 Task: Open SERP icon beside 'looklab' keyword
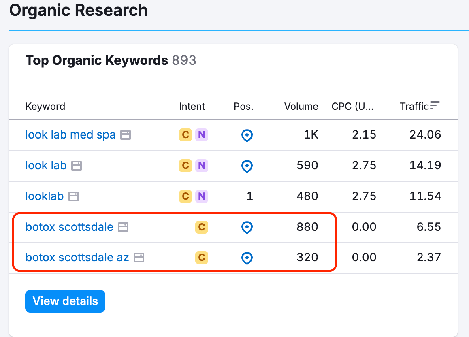pyautogui.click(x=74, y=196)
